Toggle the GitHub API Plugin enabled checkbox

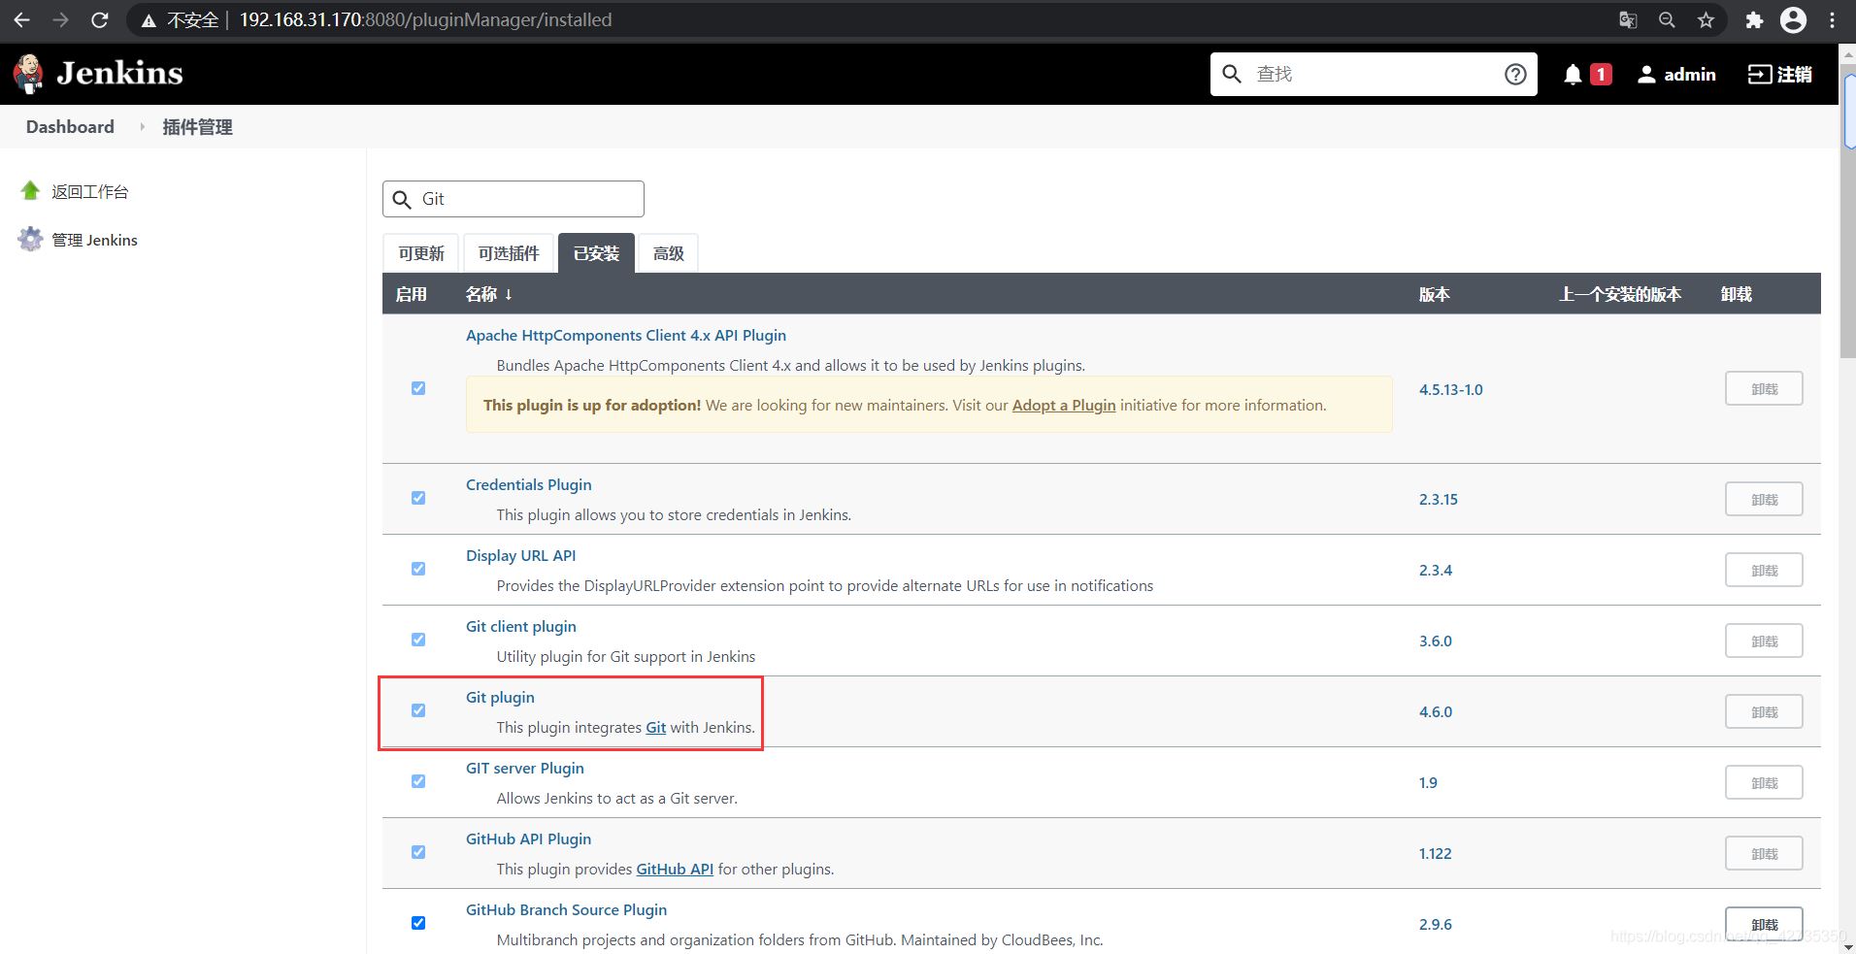click(x=418, y=852)
